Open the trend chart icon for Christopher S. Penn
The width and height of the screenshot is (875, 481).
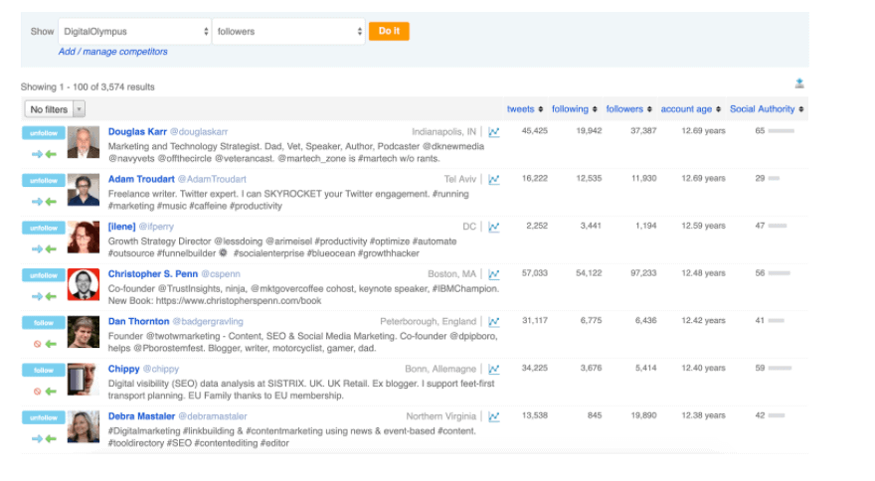pos(494,274)
